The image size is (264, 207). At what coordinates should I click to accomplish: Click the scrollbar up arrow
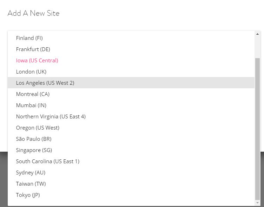pyautogui.click(x=257, y=34)
